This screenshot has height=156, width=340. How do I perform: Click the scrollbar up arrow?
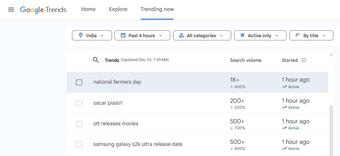331,55
